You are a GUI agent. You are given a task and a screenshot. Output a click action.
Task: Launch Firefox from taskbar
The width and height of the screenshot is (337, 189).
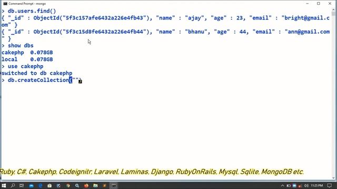[86, 185]
